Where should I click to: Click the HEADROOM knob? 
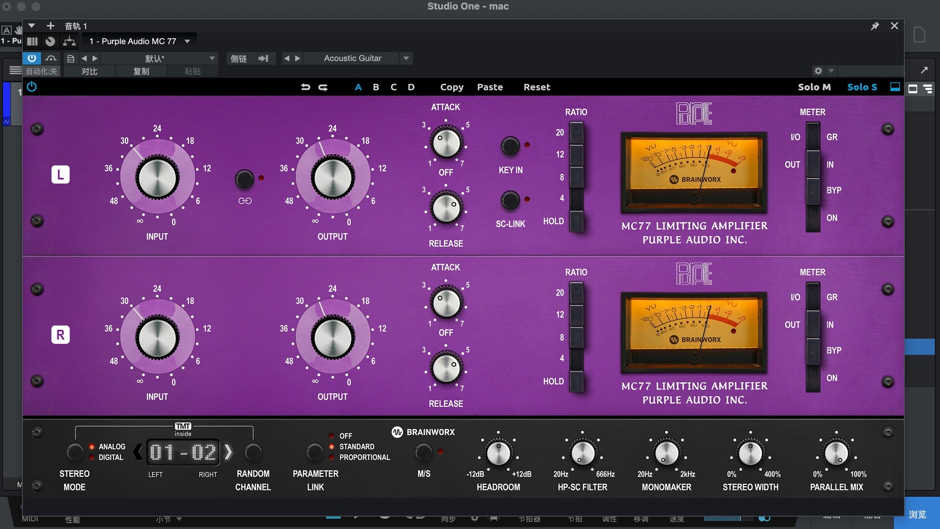point(498,453)
